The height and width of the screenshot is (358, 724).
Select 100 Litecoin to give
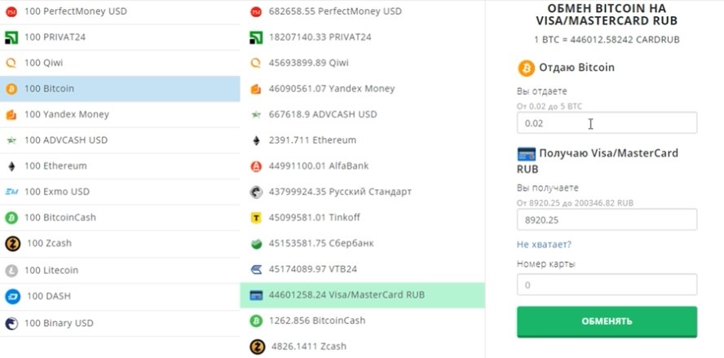coord(120,271)
